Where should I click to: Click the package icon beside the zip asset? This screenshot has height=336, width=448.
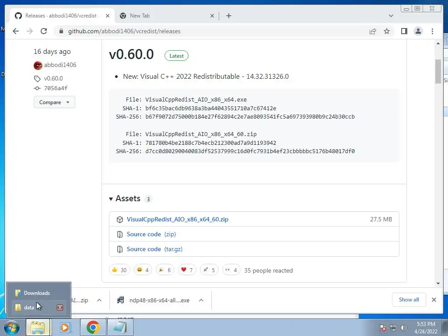click(x=120, y=220)
